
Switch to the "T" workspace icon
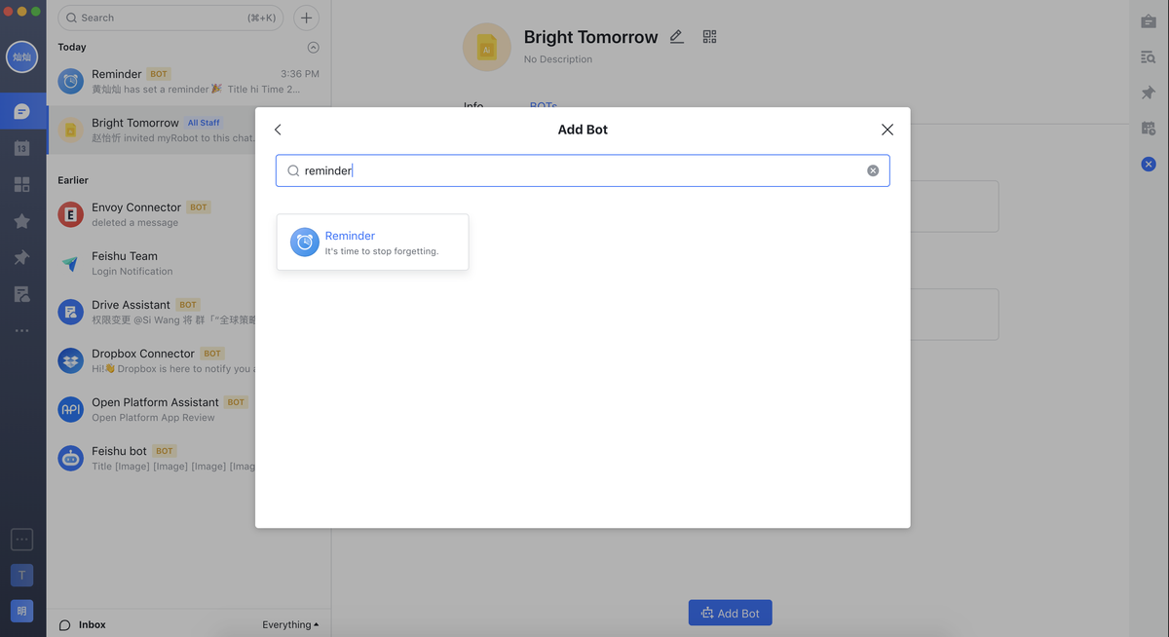21,575
